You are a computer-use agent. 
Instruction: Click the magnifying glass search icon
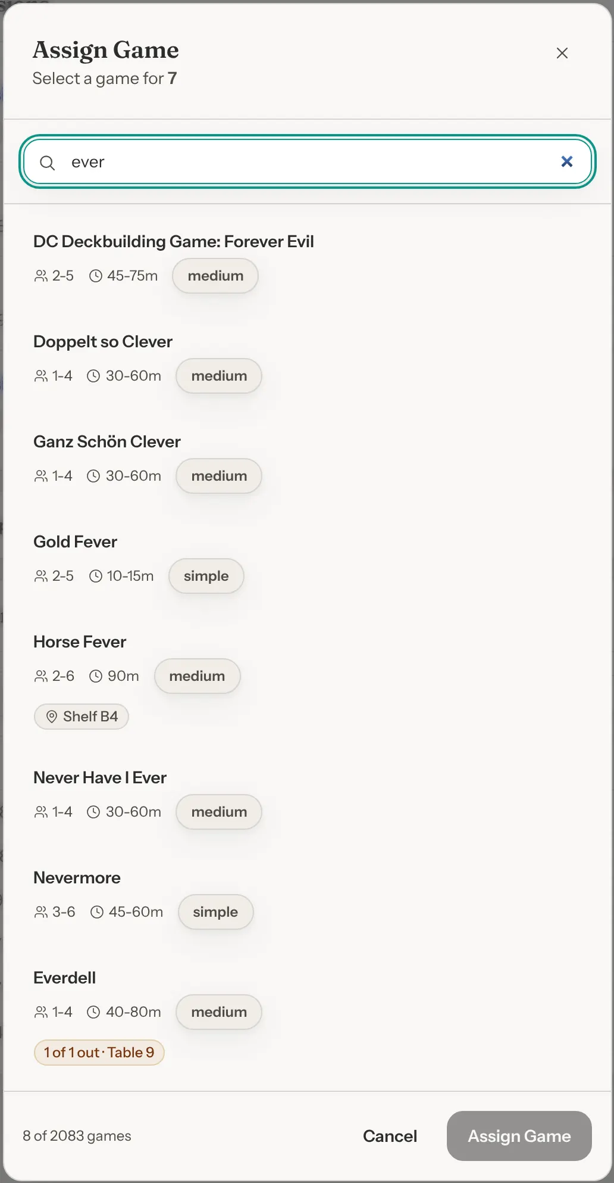pyautogui.click(x=48, y=162)
